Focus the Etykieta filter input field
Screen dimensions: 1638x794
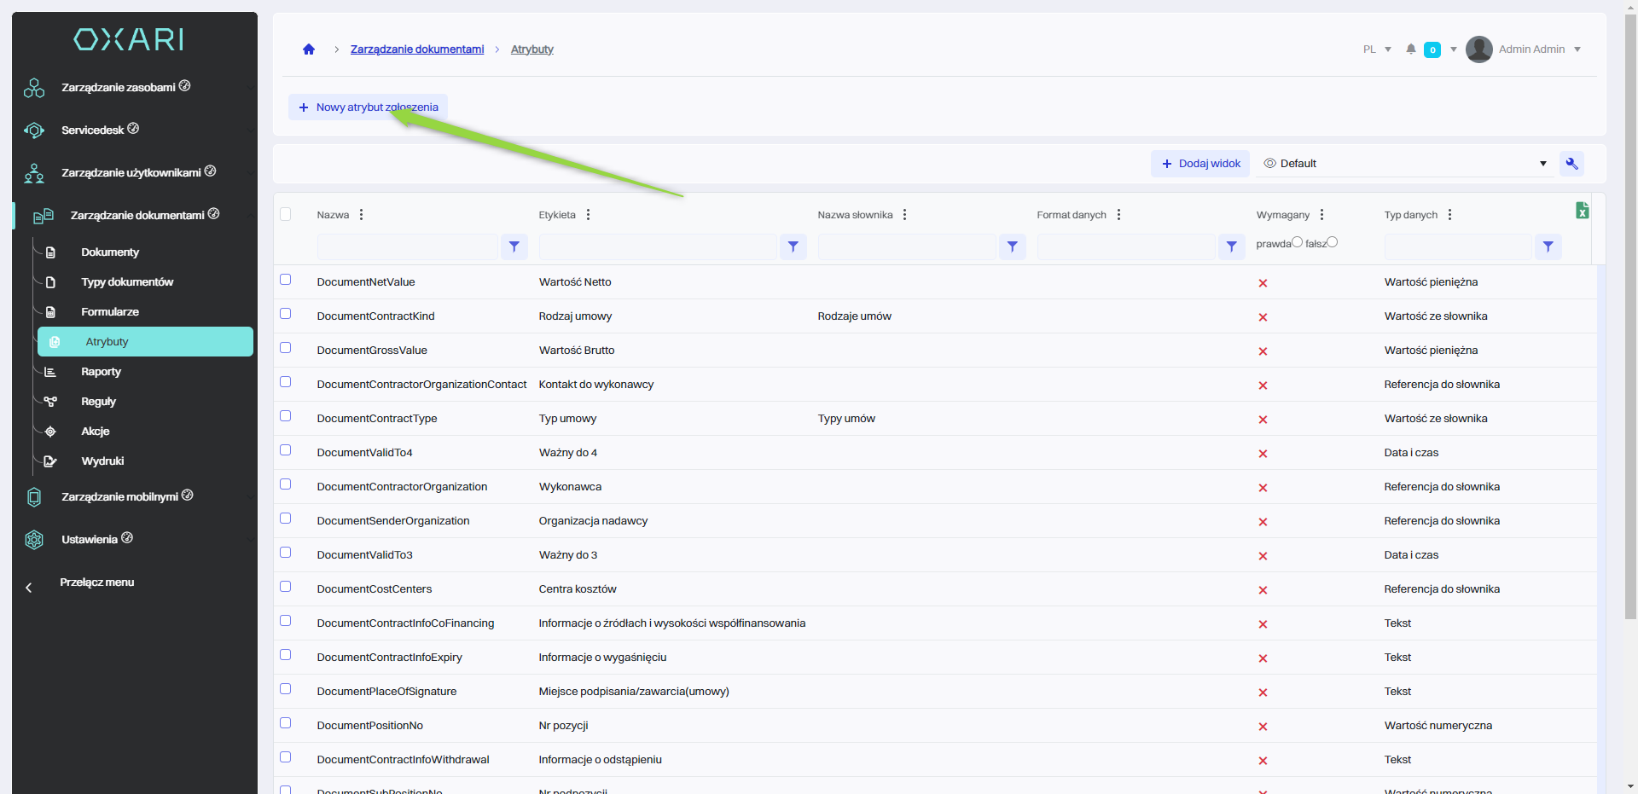coord(657,246)
